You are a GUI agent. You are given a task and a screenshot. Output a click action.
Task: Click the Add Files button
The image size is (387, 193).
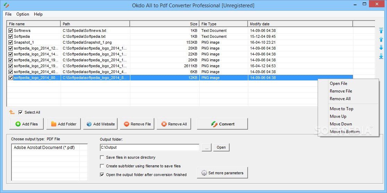27,124
